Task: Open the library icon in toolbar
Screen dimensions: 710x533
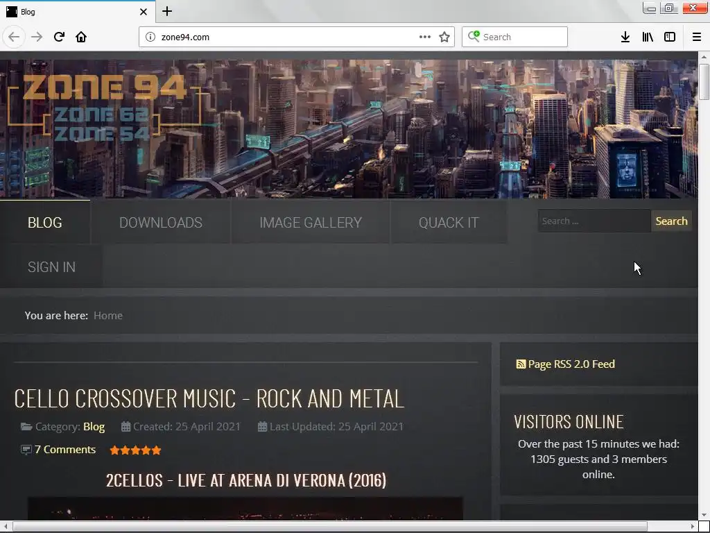Action: [648, 37]
